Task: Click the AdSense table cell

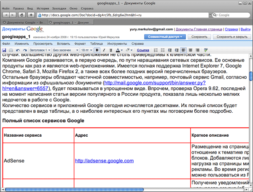Action: click(38, 161)
